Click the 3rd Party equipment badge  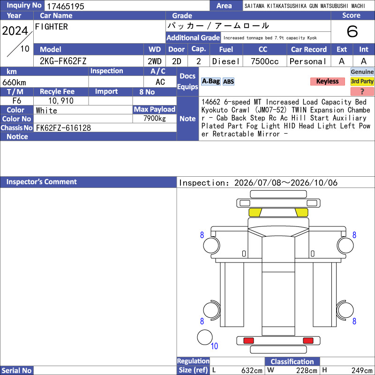362,81
